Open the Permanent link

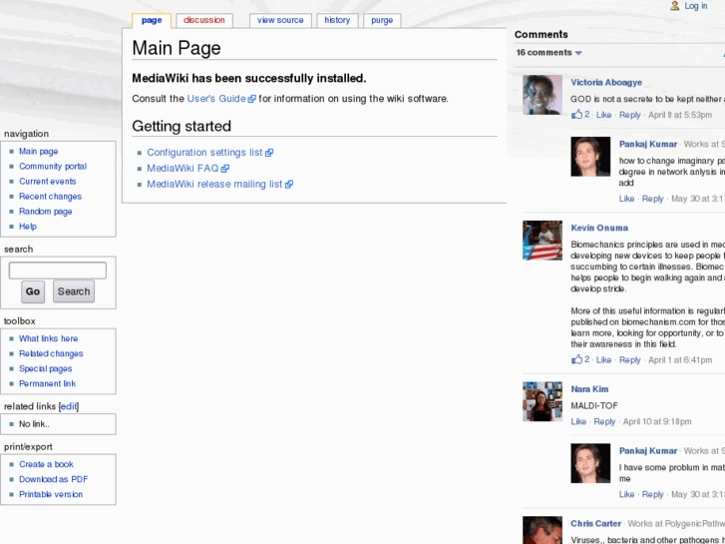pos(47,384)
